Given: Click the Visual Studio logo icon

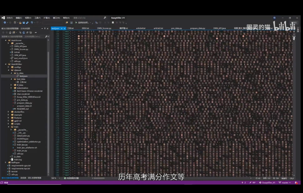Looking at the screenshot, I should tap(3, 18).
